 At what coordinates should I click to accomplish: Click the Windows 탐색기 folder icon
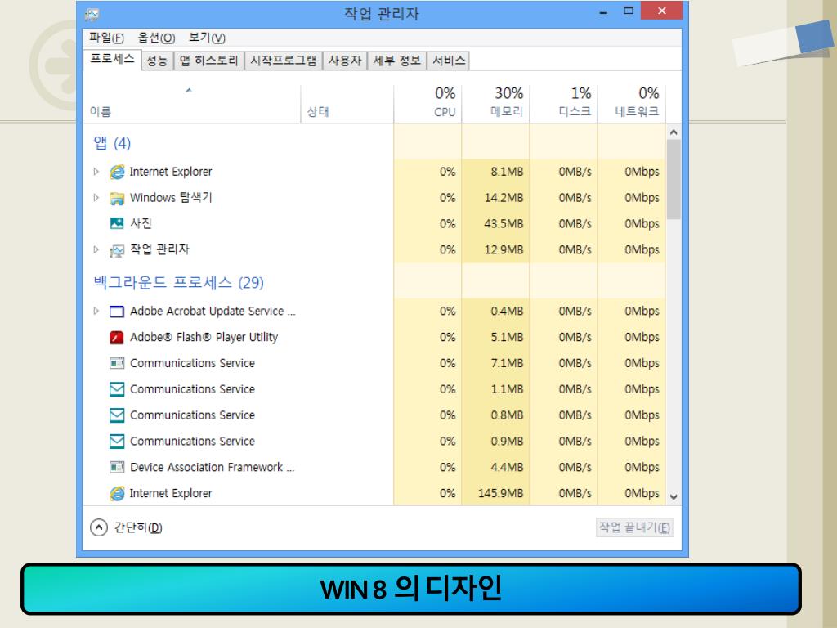(x=117, y=198)
